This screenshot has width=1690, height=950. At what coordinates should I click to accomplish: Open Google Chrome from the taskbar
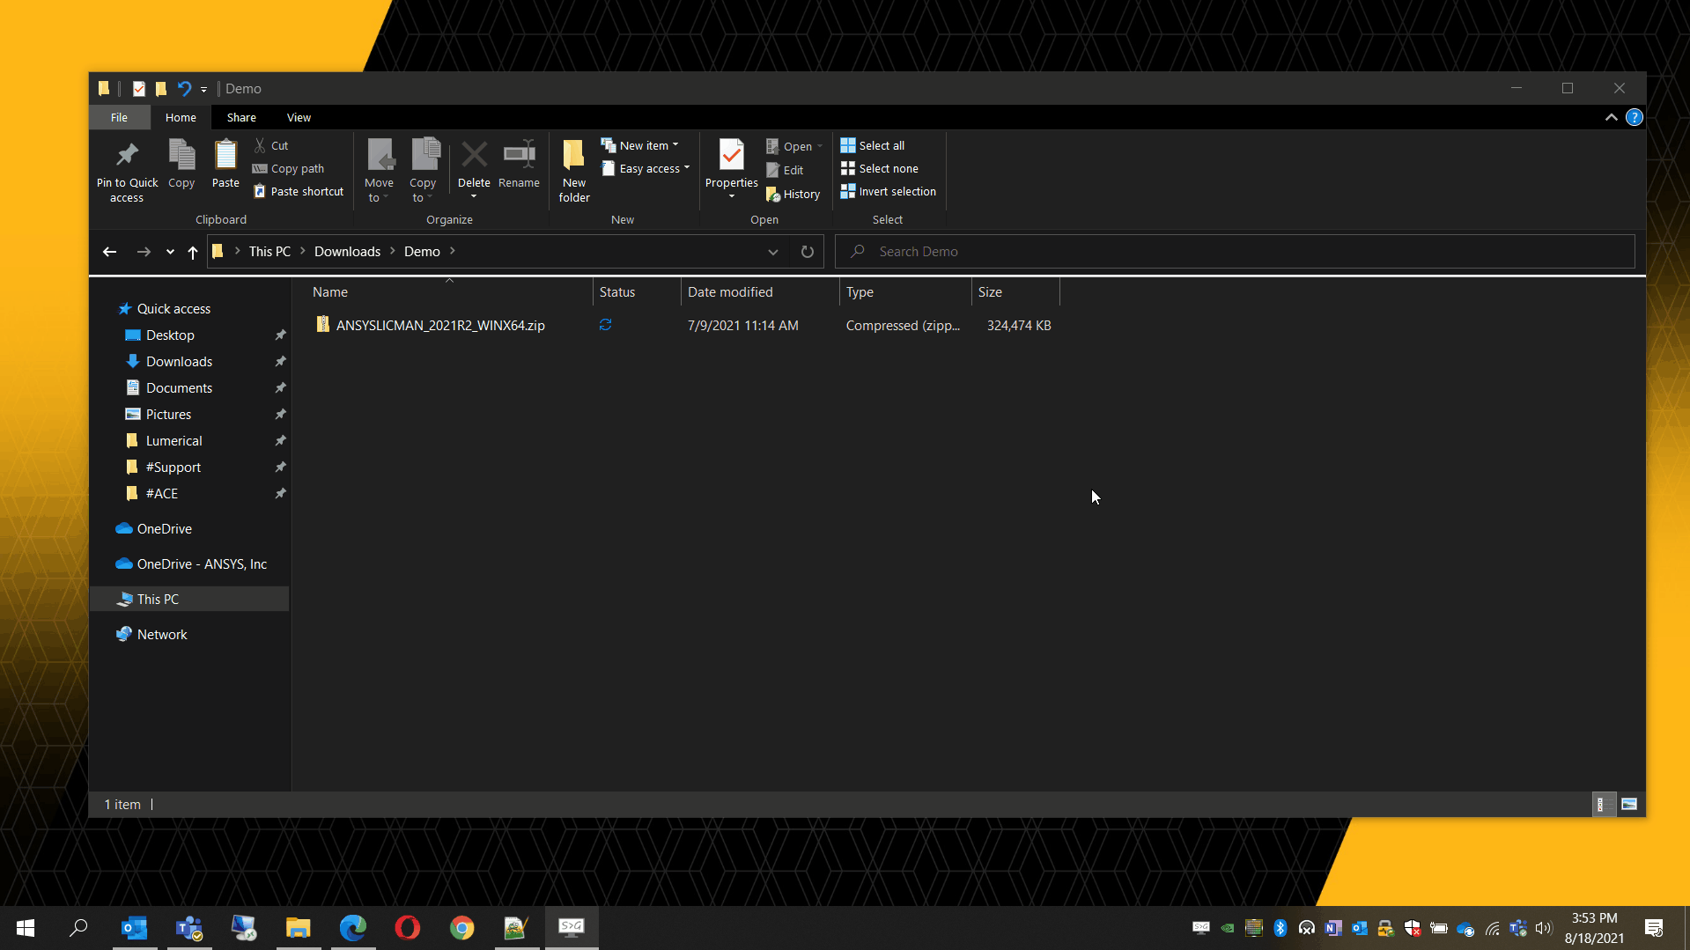click(461, 927)
